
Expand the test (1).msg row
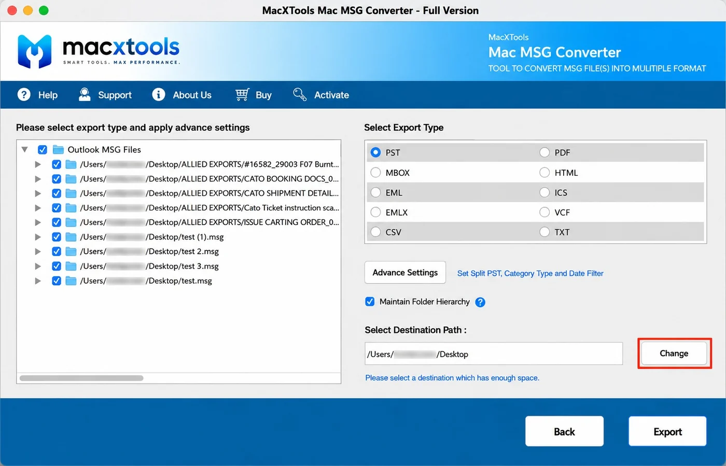pos(38,237)
